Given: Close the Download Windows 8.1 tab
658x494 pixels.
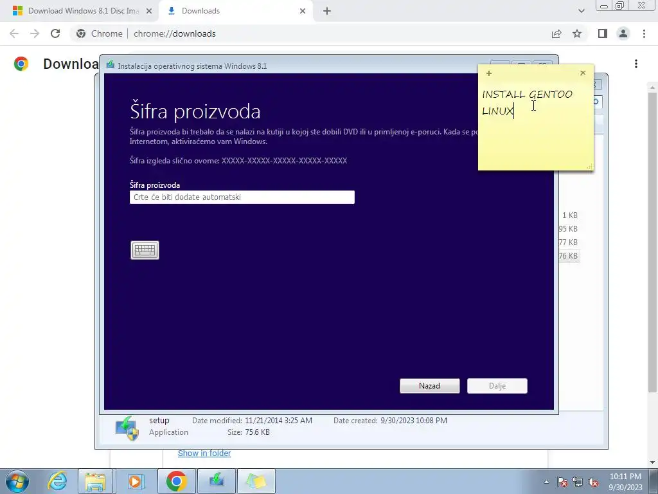Looking at the screenshot, I should click(x=149, y=11).
